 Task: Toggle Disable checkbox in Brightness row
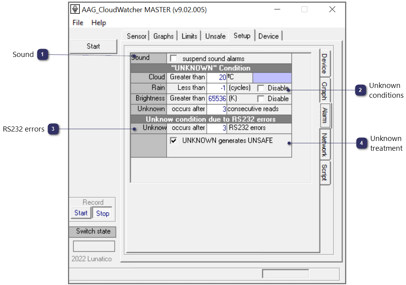pos(261,99)
